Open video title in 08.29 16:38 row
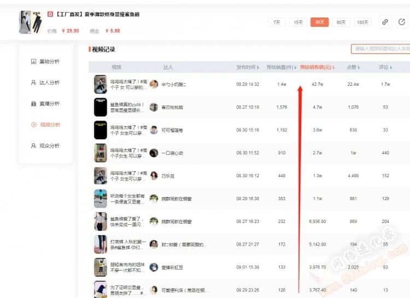 click(127, 199)
